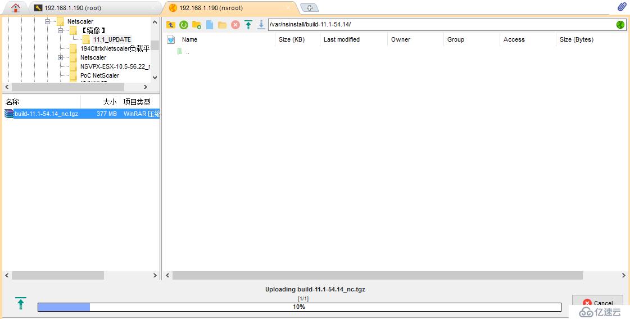
Task: Select the 11.1_UPDATE folder
Action: click(112, 39)
